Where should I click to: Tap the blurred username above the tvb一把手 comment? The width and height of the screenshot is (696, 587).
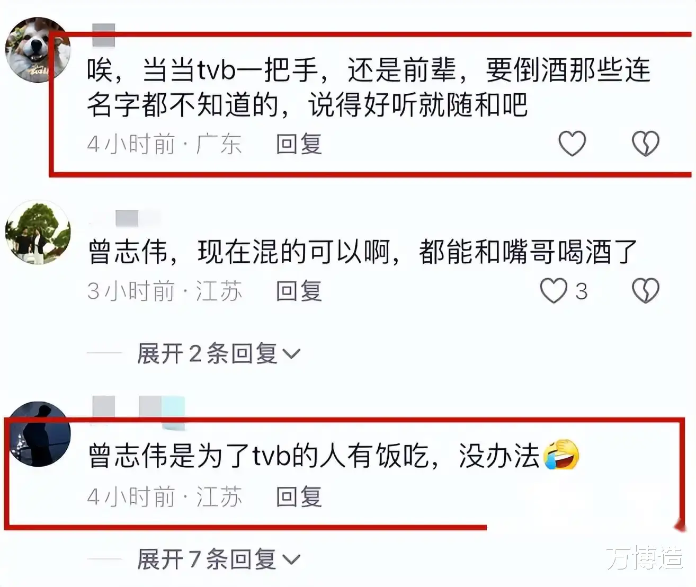click(x=104, y=35)
